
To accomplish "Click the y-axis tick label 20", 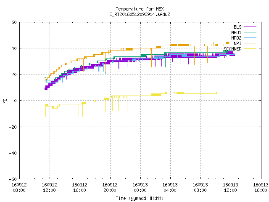I will tap(14, 74).
